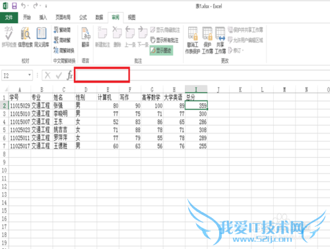This screenshot has height=249, width=330.
Task: Select column E header
Action: [108, 89]
